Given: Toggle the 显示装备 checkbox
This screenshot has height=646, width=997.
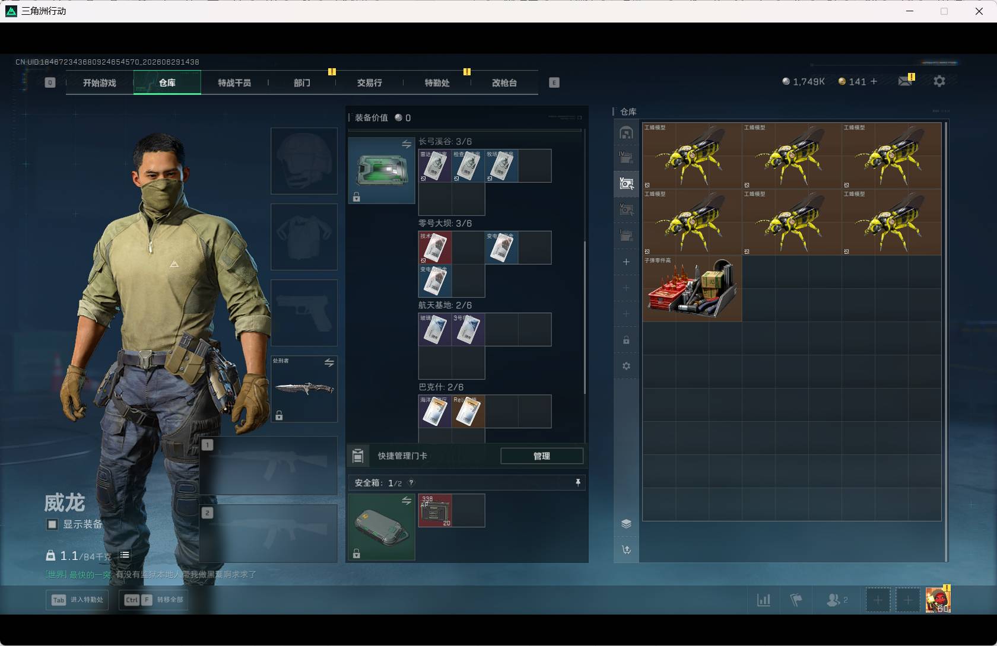Looking at the screenshot, I should pyautogui.click(x=52, y=524).
